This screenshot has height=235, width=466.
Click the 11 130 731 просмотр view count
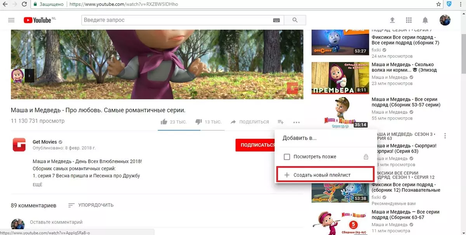point(38,121)
